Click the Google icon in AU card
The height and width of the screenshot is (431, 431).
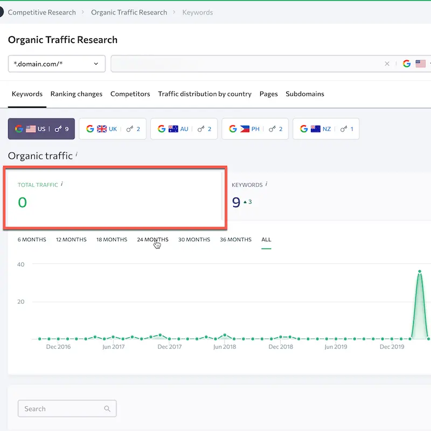pyautogui.click(x=162, y=129)
